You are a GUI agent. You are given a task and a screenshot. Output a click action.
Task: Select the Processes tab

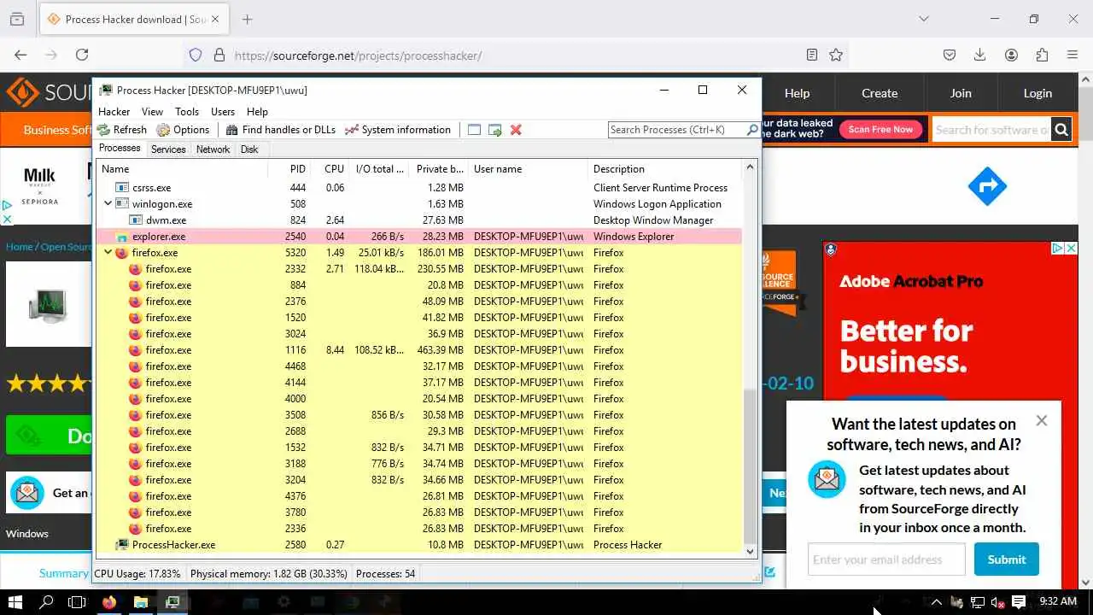(120, 149)
